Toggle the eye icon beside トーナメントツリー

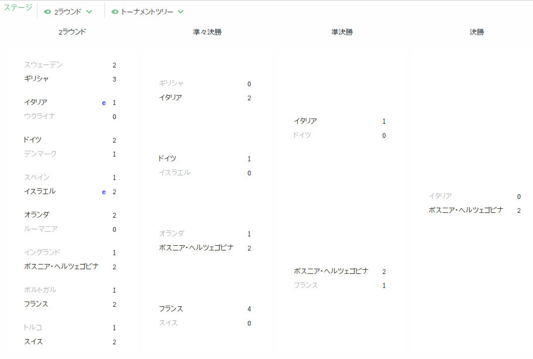[x=115, y=12]
